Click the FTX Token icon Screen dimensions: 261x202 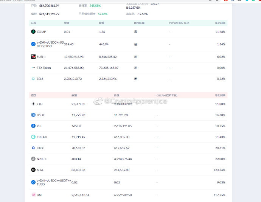[x=33, y=68]
